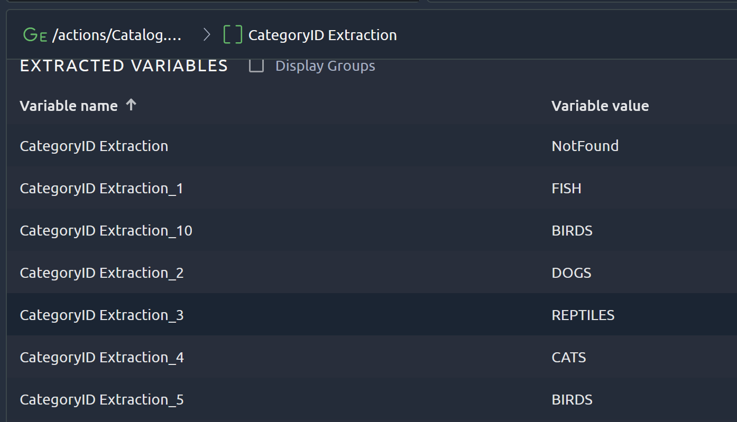Click the ascending sort arrow icon
Screen dimensions: 737x422
(131, 105)
